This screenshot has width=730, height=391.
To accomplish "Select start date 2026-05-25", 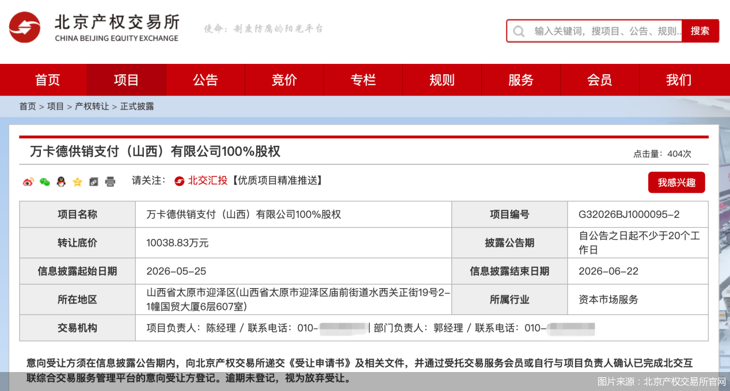I will (x=176, y=271).
